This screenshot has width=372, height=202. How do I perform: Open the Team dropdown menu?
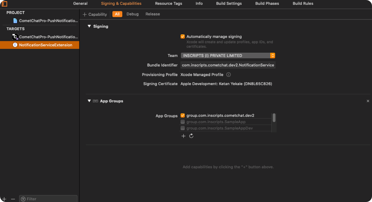(x=228, y=55)
